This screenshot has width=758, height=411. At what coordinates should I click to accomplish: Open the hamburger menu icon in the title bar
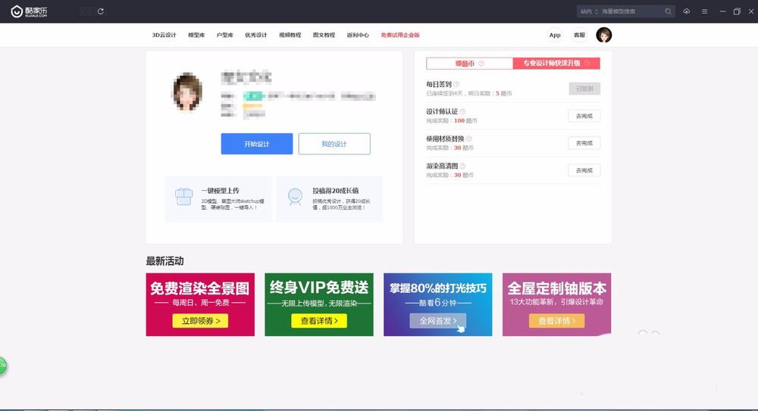click(x=704, y=11)
